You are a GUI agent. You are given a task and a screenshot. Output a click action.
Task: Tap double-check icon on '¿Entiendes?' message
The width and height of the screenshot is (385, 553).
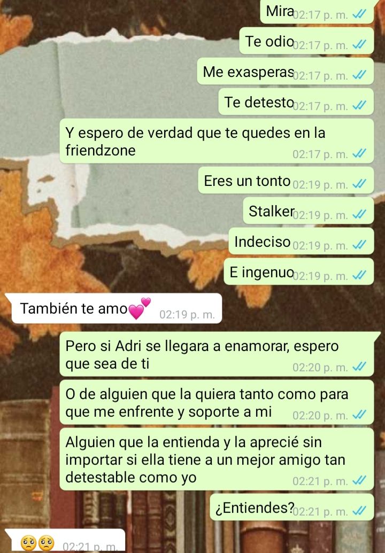tap(359, 510)
